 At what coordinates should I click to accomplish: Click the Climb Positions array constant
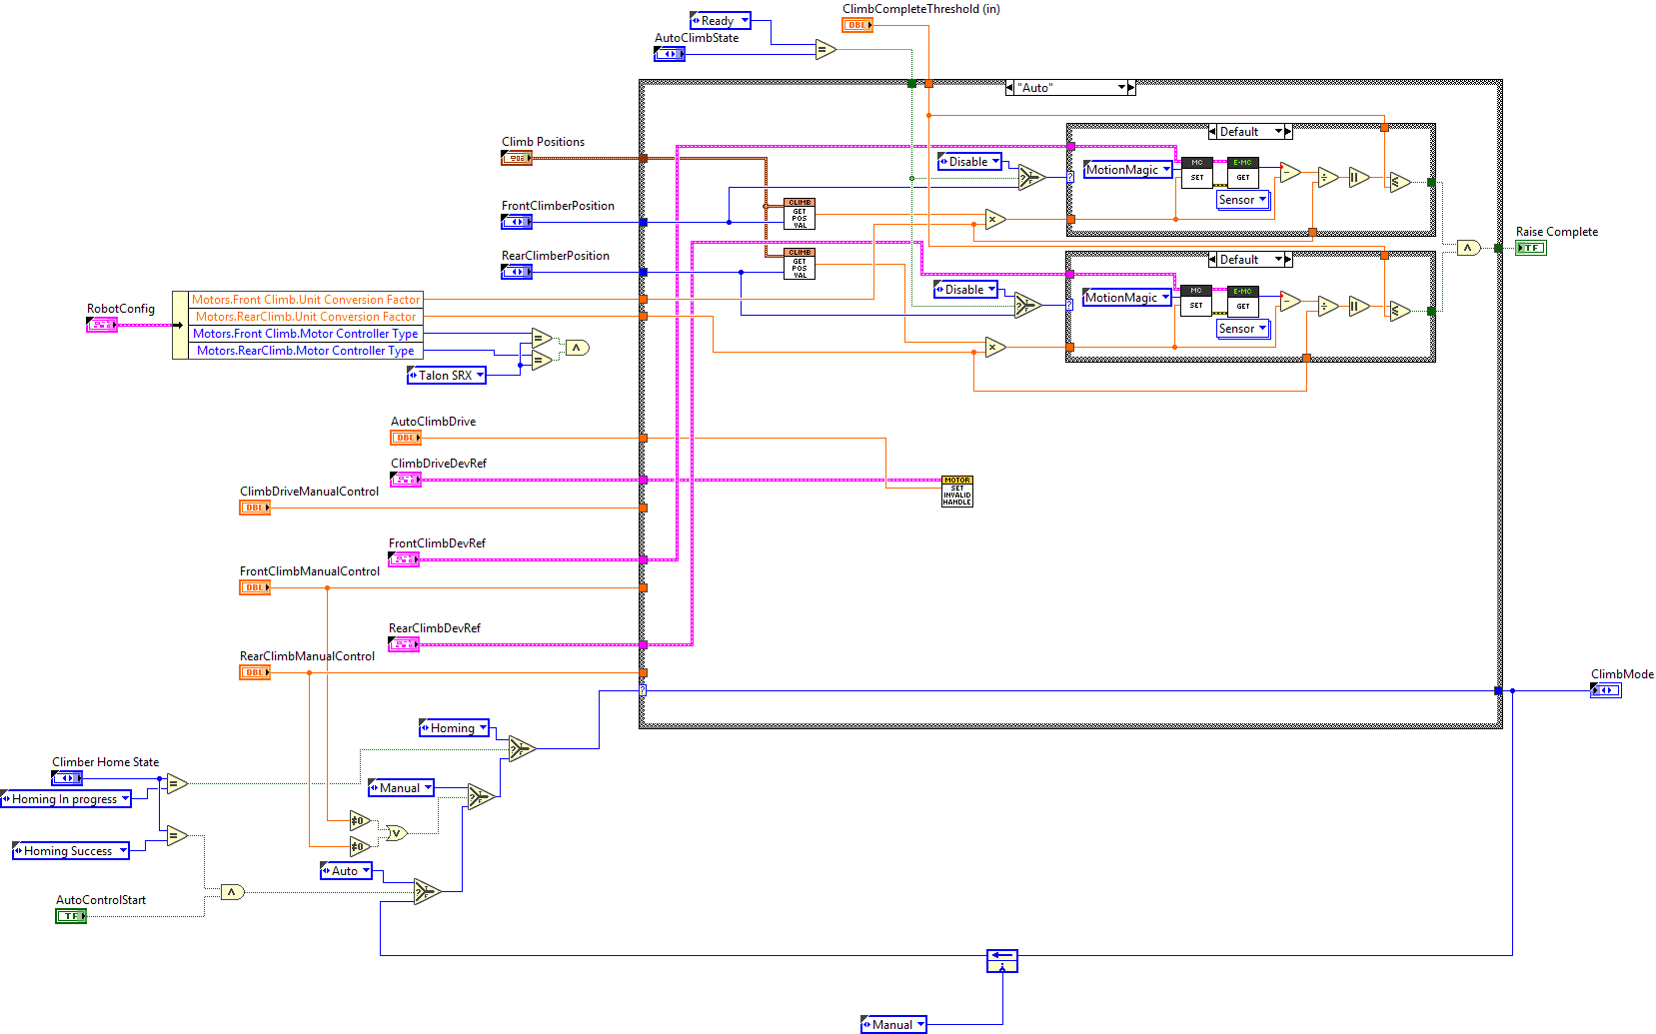point(515,157)
